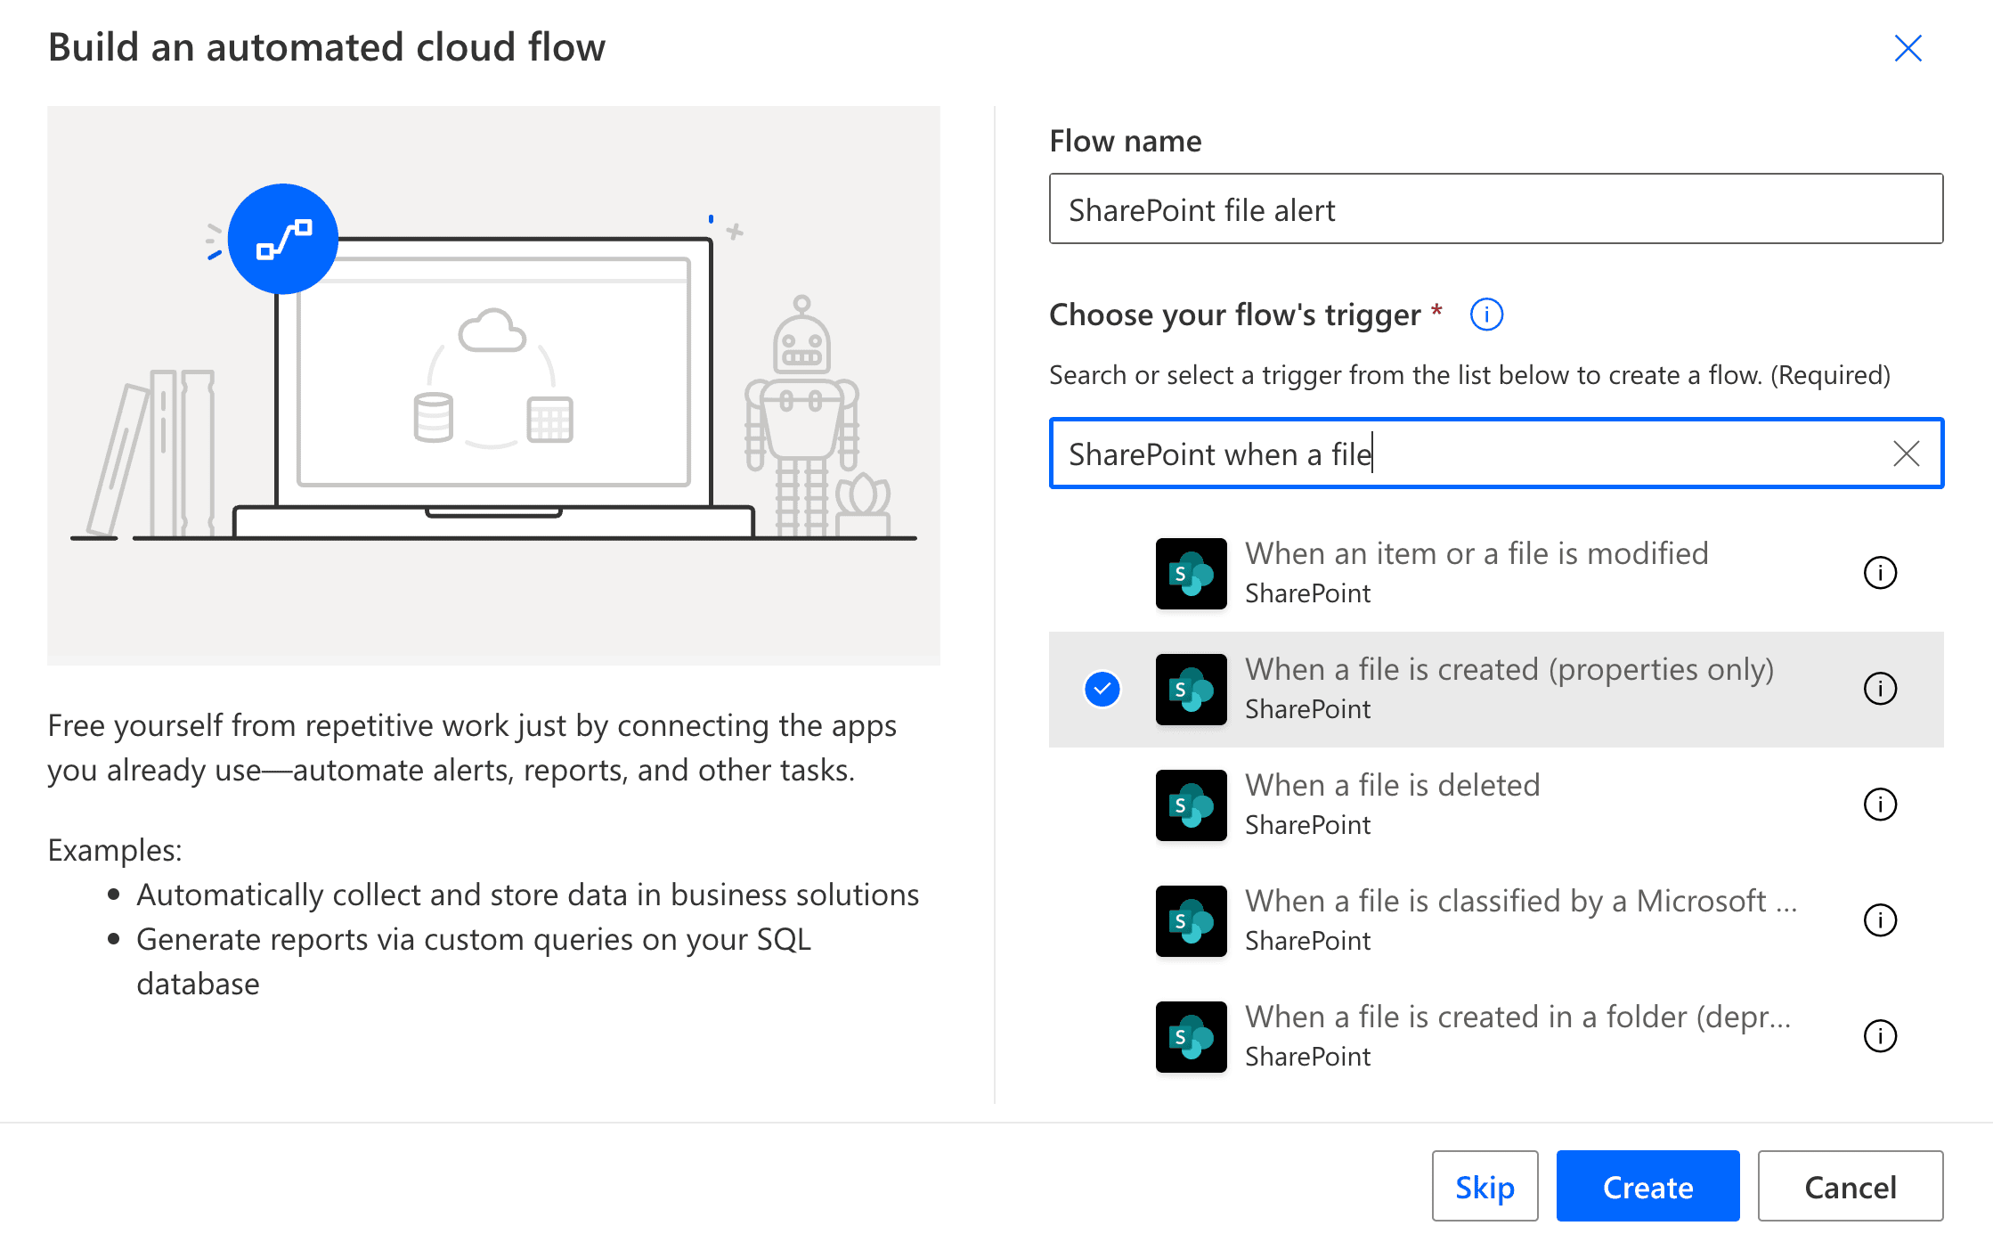Viewport: 1993px width, 1242px height.
Task: Open the help tooltip next to 'Choose your flow's trigger'
Action: click(x=1485, y=314)
